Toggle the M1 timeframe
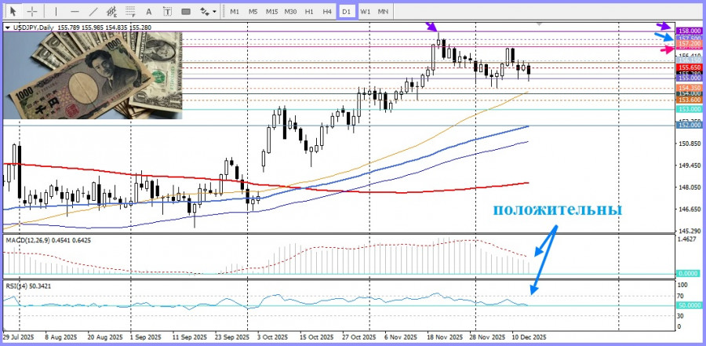Viewport: 706px width, 346px height. [235, 11]
